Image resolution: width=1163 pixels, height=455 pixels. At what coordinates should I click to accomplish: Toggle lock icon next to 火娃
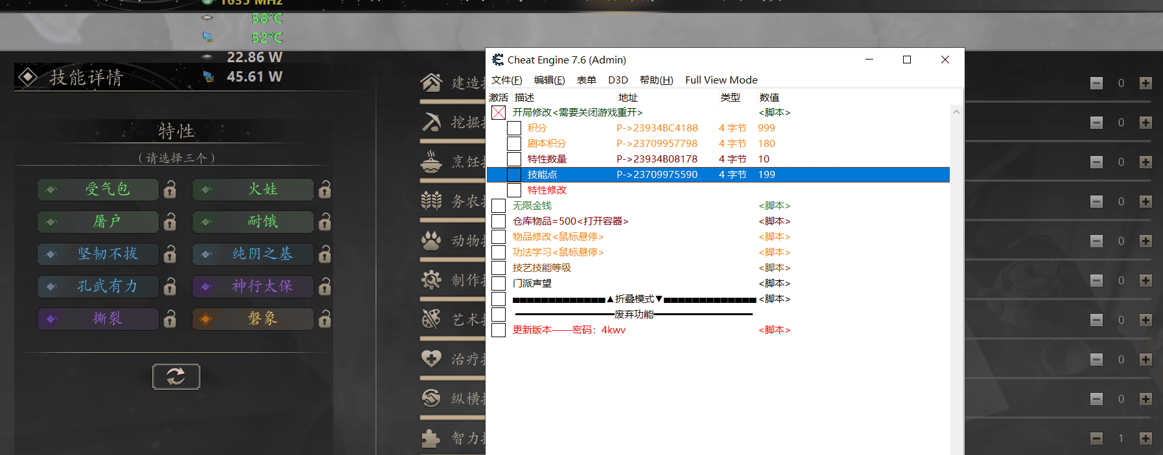pyautogui.click(x=325, y=189)
